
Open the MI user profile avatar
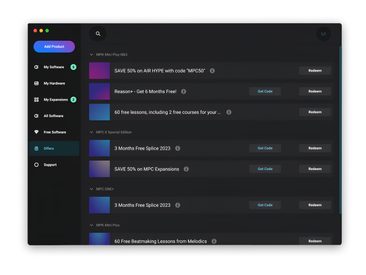click(323, 34)
